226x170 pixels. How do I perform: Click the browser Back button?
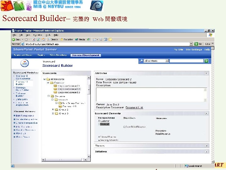(x=16, y=39)
